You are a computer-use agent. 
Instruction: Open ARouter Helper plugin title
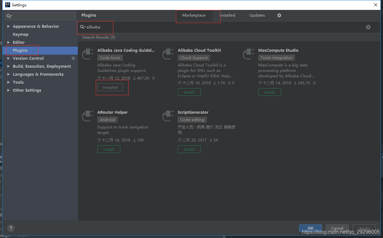(x=112, y=112)
